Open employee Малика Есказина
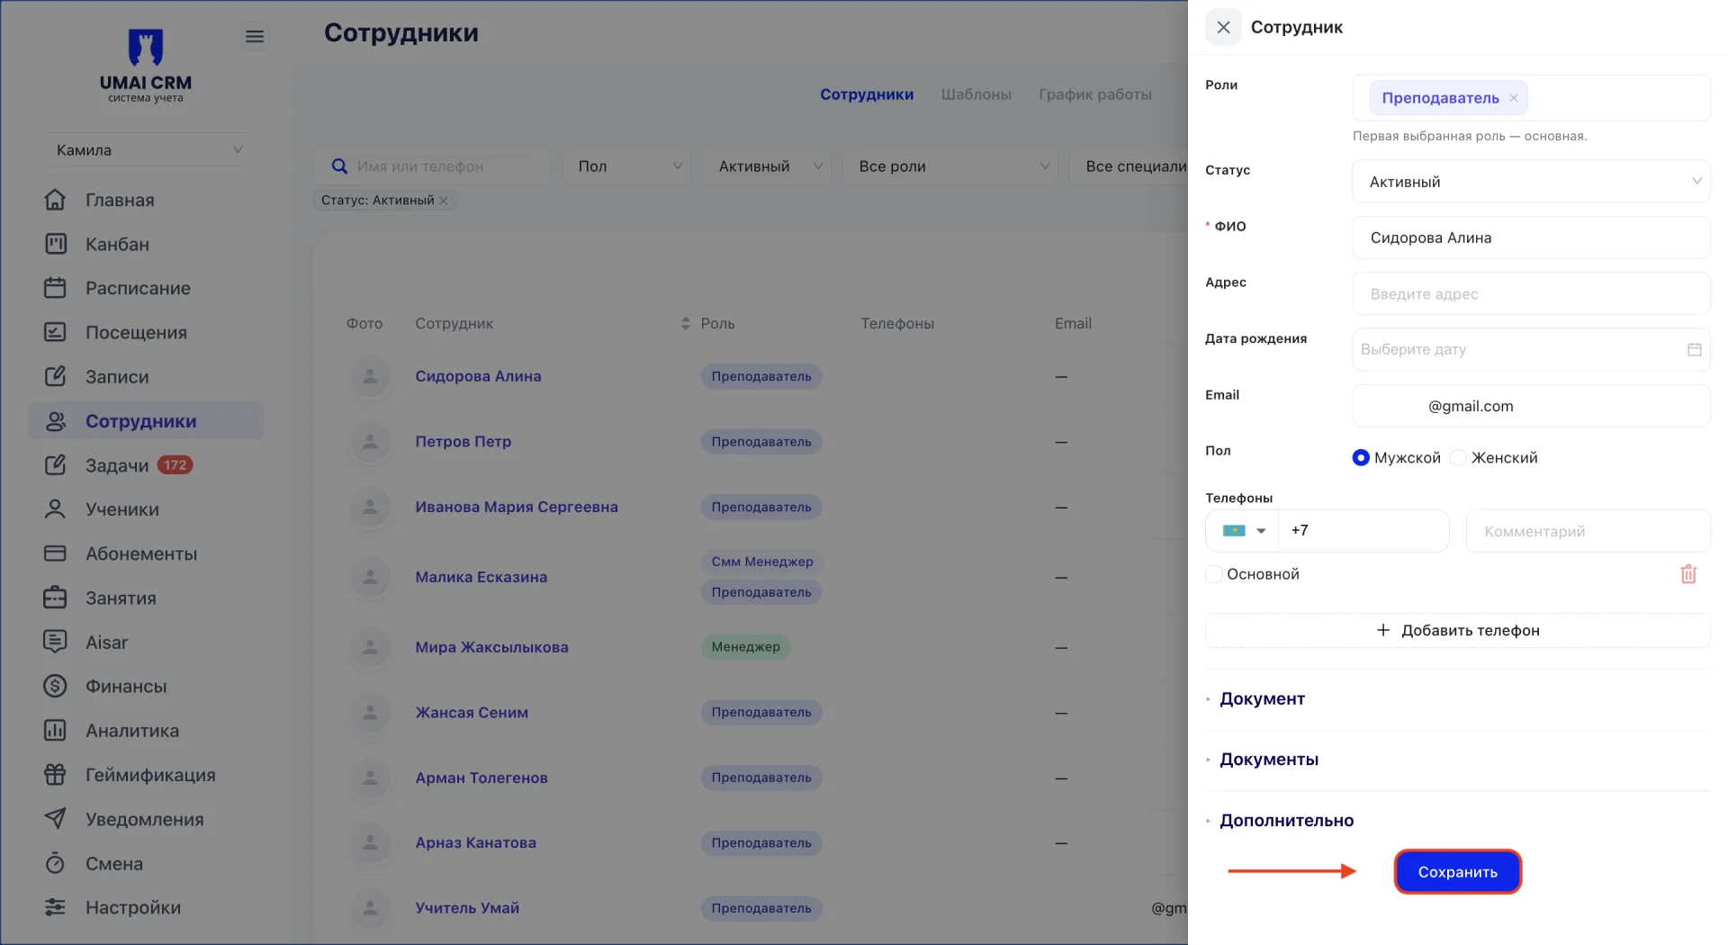This screenshot has width=1728, height=945. tap(481, 578)
